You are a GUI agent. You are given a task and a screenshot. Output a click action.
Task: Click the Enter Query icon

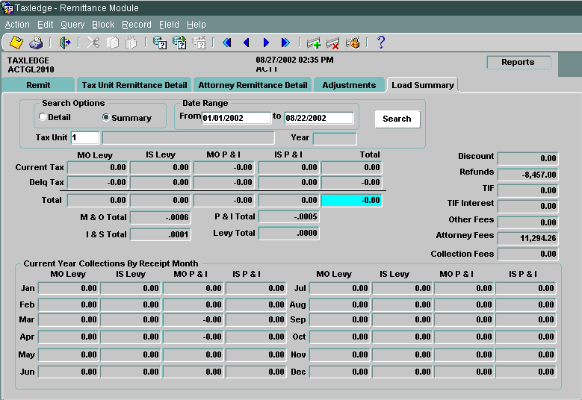click(159, 43)
